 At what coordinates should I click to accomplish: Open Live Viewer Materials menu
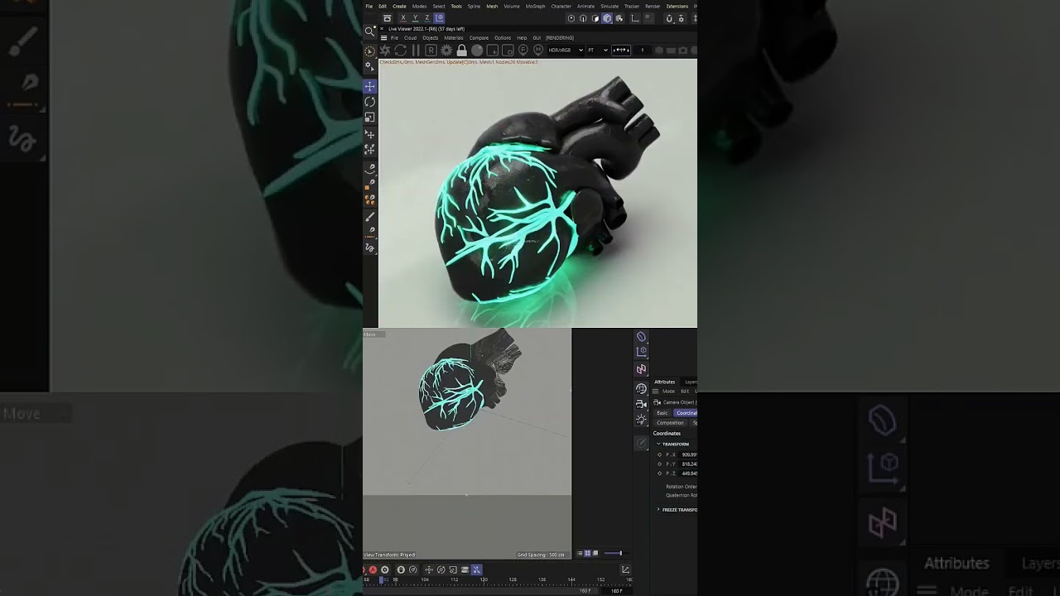point(454,38)
